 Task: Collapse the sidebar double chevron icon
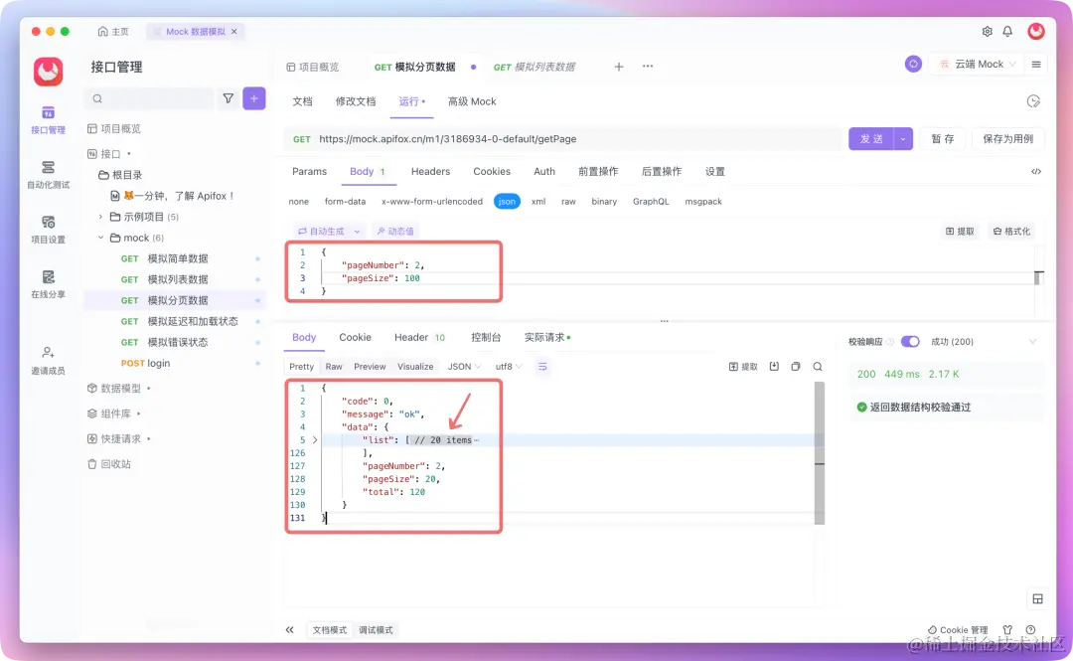289,629
